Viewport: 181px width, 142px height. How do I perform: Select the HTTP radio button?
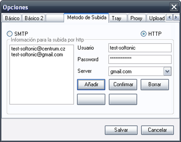(x=143, y=34)
